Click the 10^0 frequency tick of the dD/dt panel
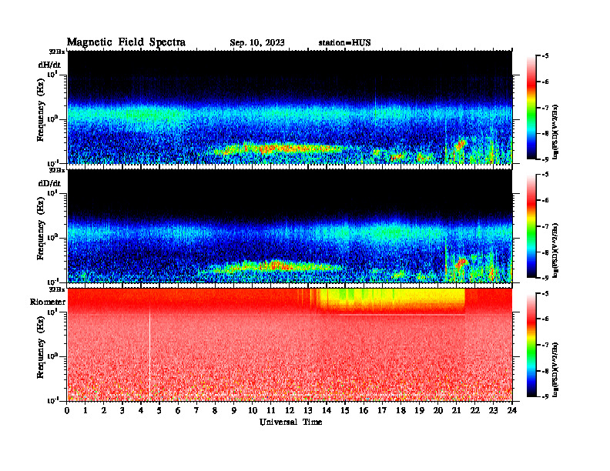Screen dimensions: 610x471 point(53,237)
